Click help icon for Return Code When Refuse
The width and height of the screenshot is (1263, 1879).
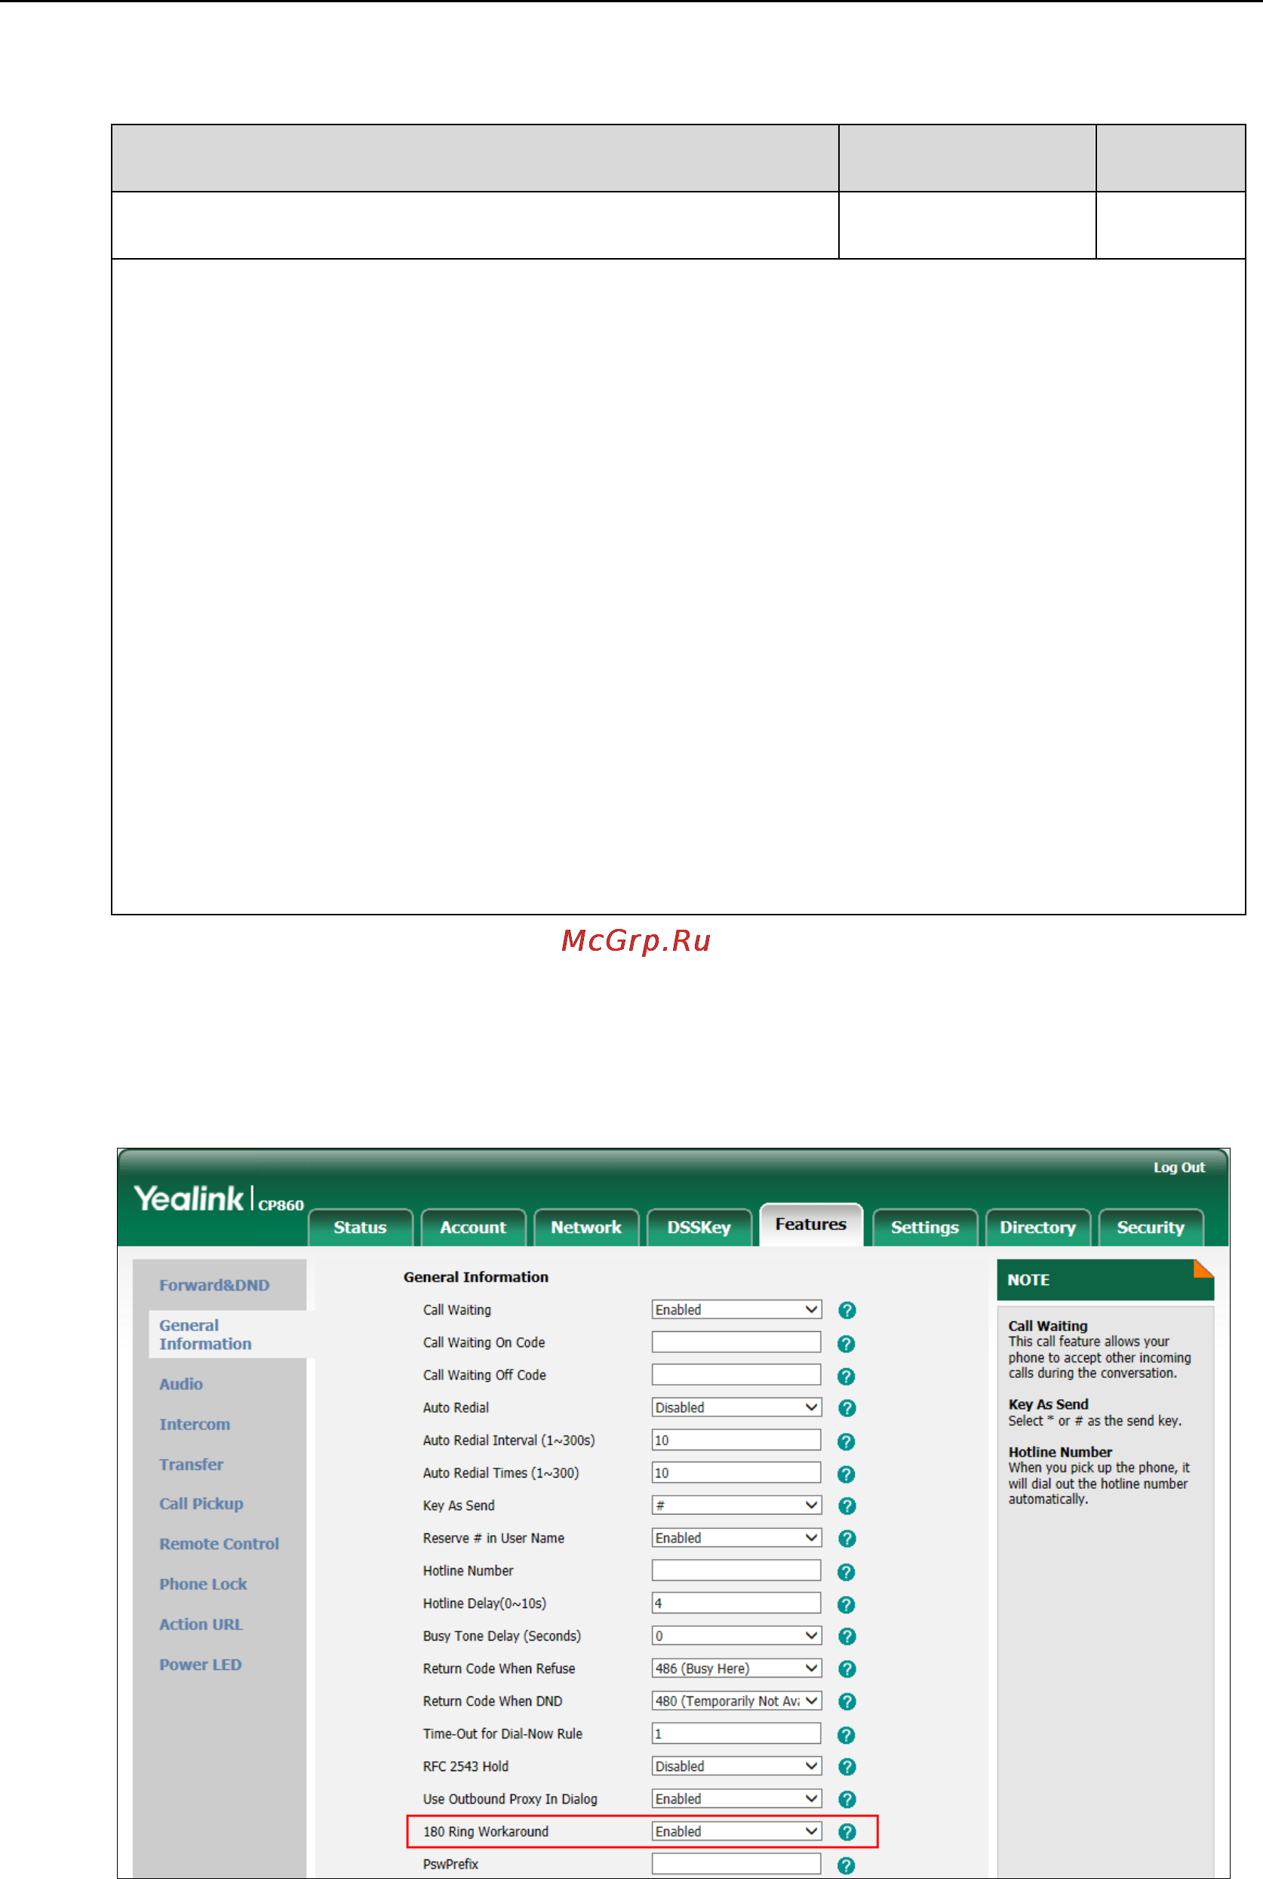(847, 1668)
